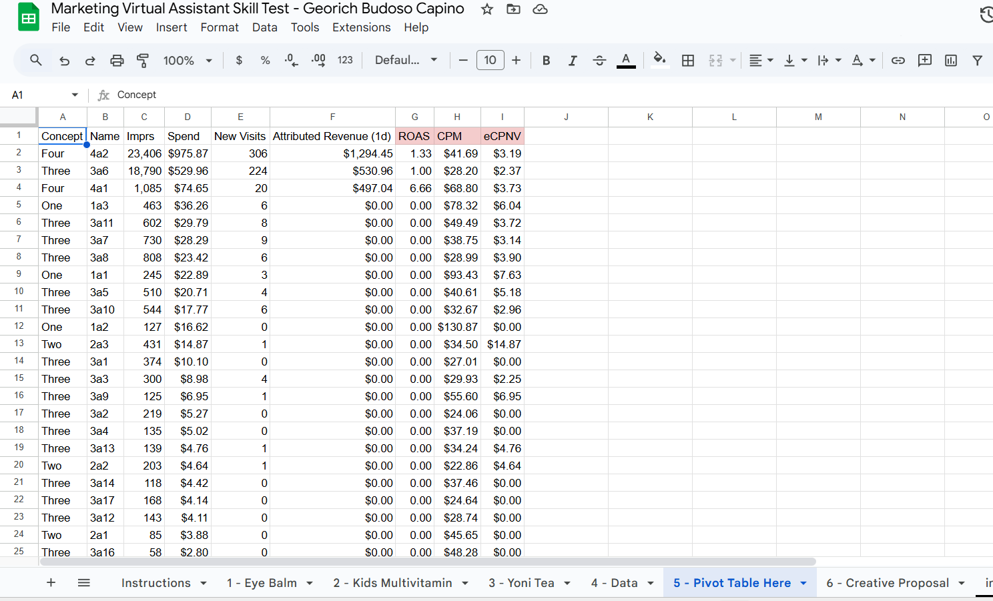Open the Data menu

(265, 27)
